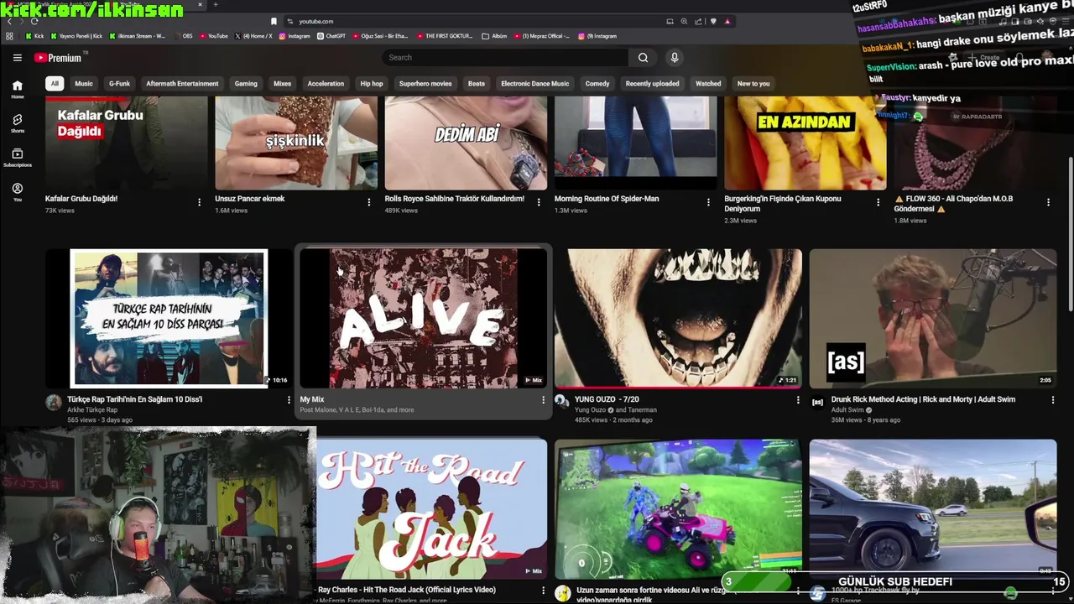The width and height of the screenshot is (1074, 604).
Task: Open the browser apps grid icon
Action: click(x=9, y=36)
